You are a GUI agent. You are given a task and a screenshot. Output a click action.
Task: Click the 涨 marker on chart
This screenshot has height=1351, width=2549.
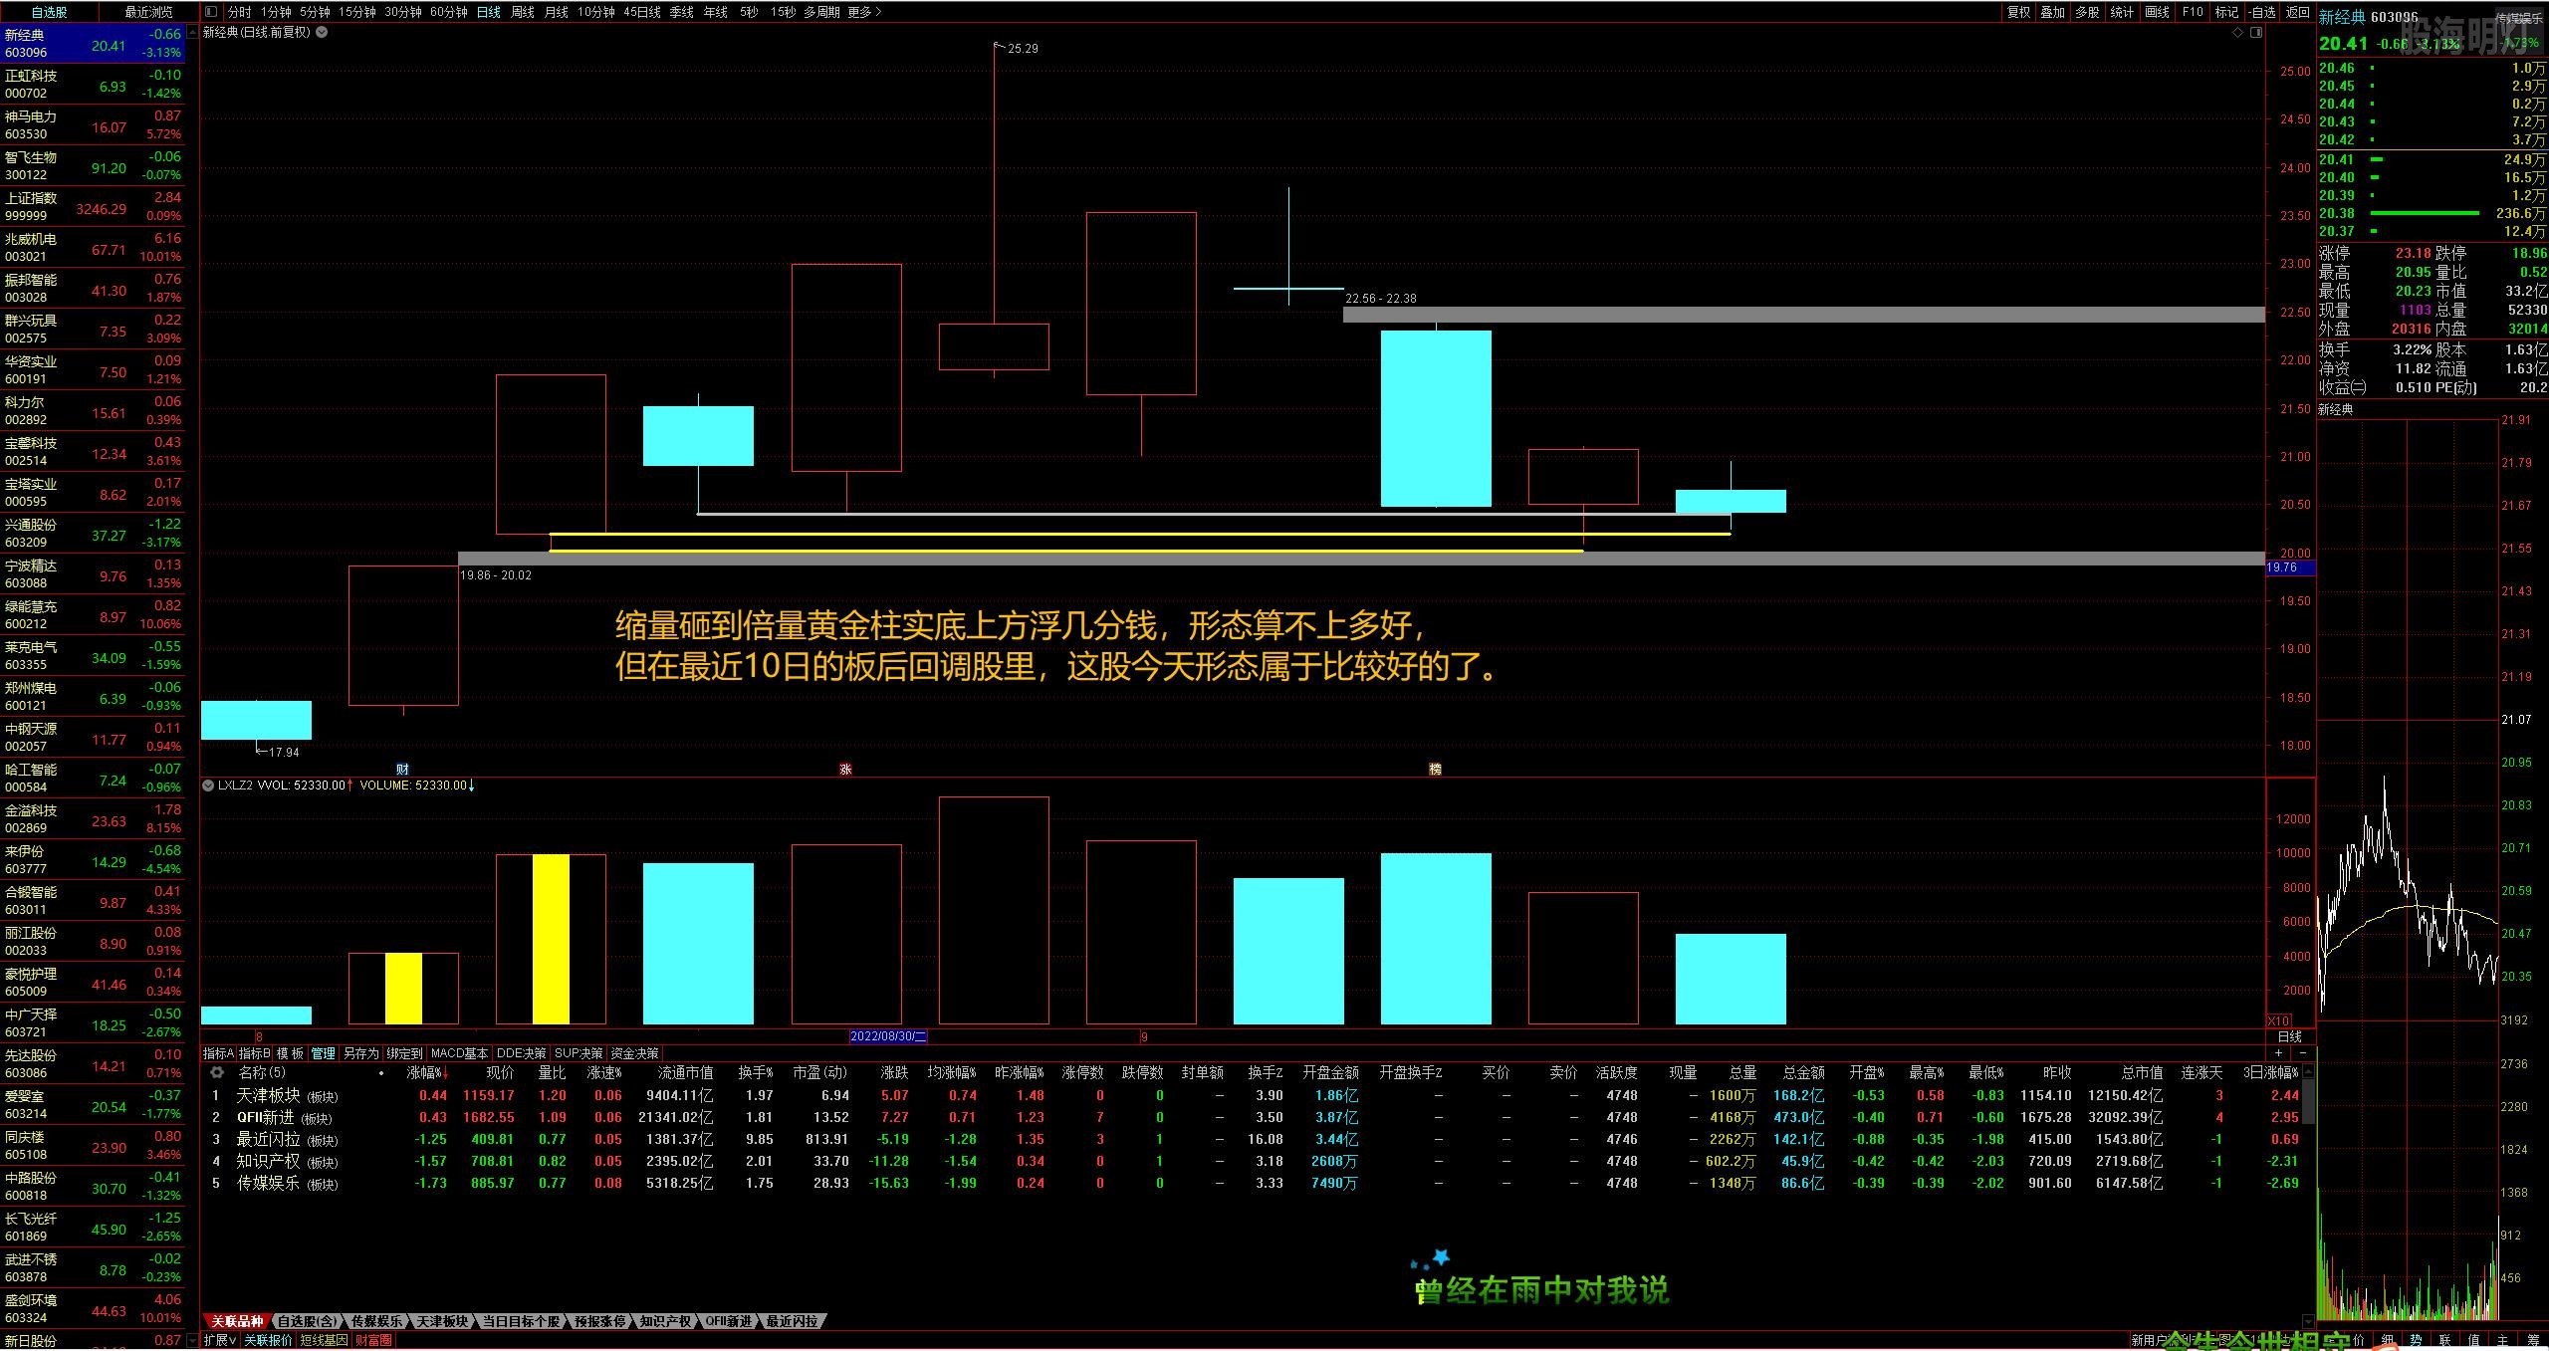(x=845, y=769)
